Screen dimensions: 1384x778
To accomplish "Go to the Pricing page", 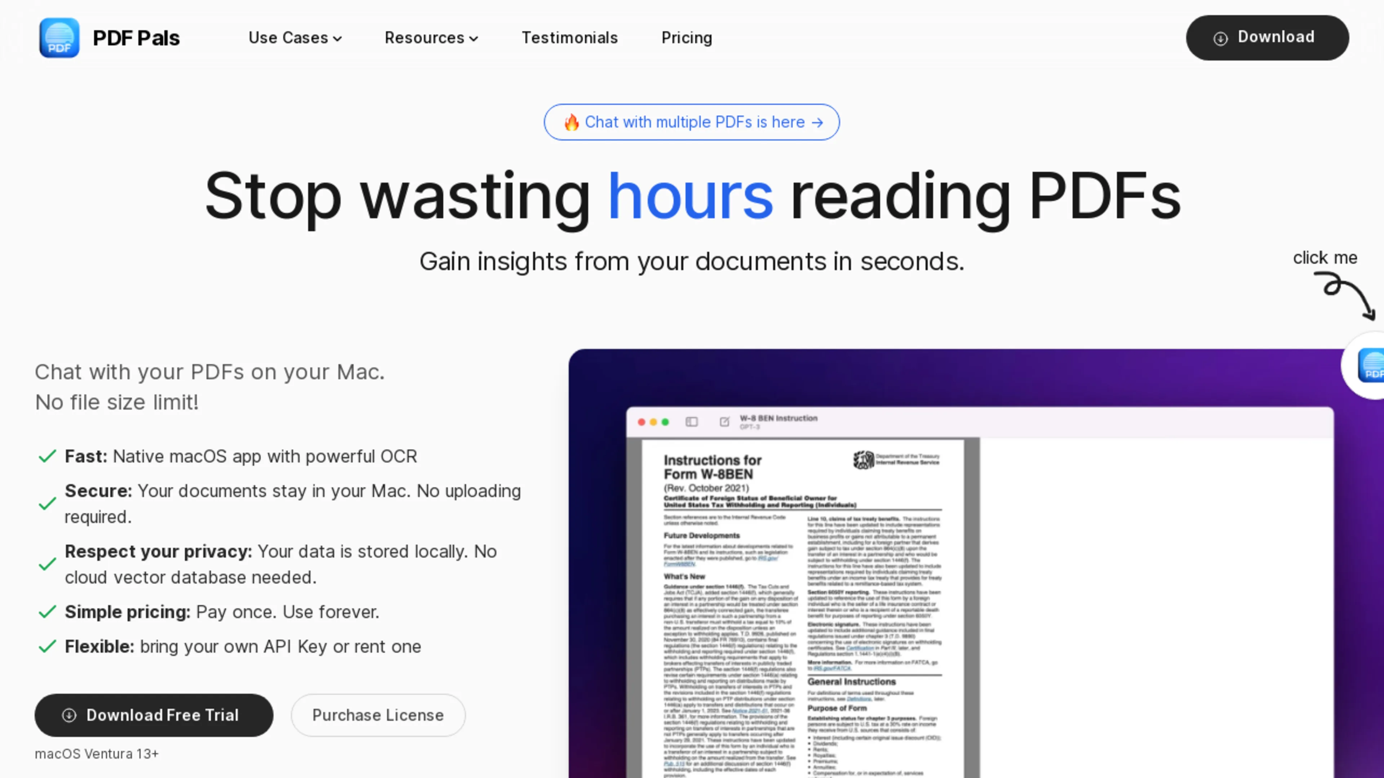I will pyautogui.click(x=687, y=38).
